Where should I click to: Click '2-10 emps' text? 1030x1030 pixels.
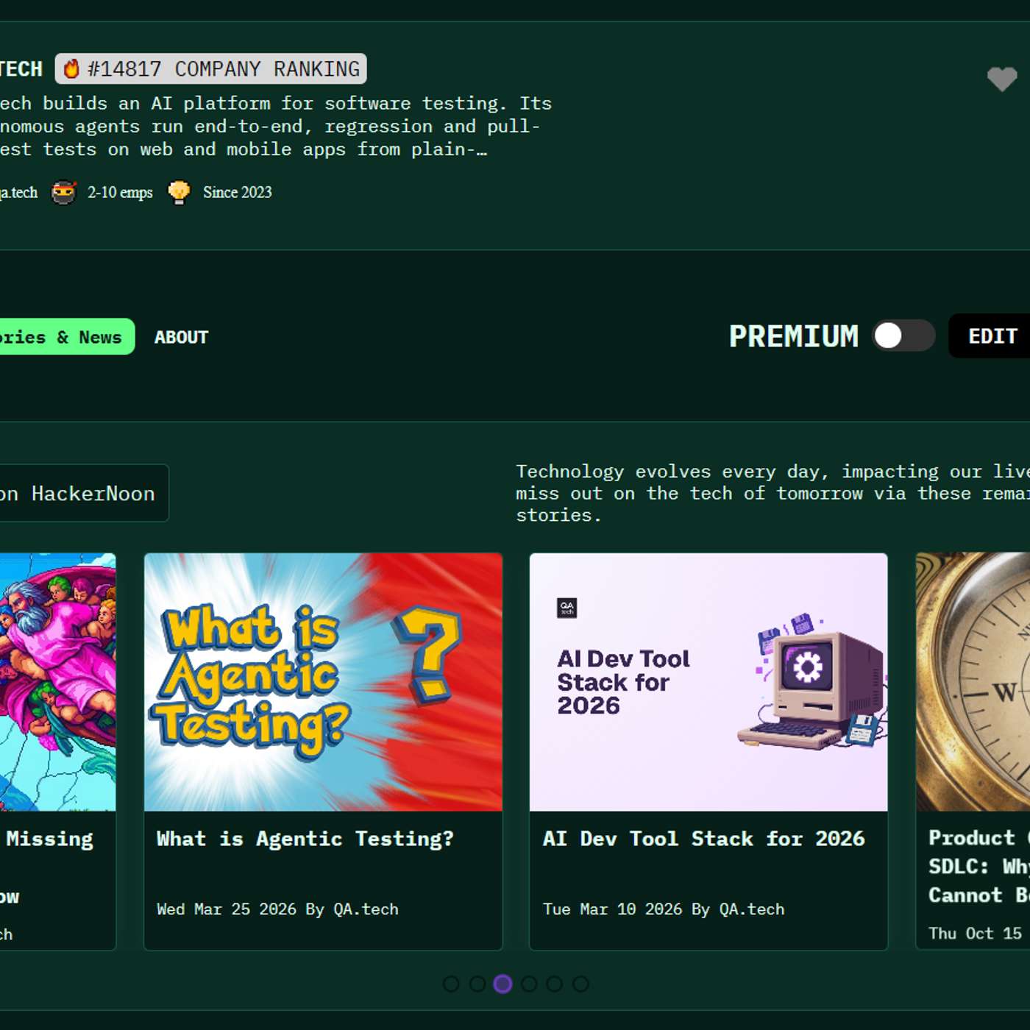tap(120, 193)
